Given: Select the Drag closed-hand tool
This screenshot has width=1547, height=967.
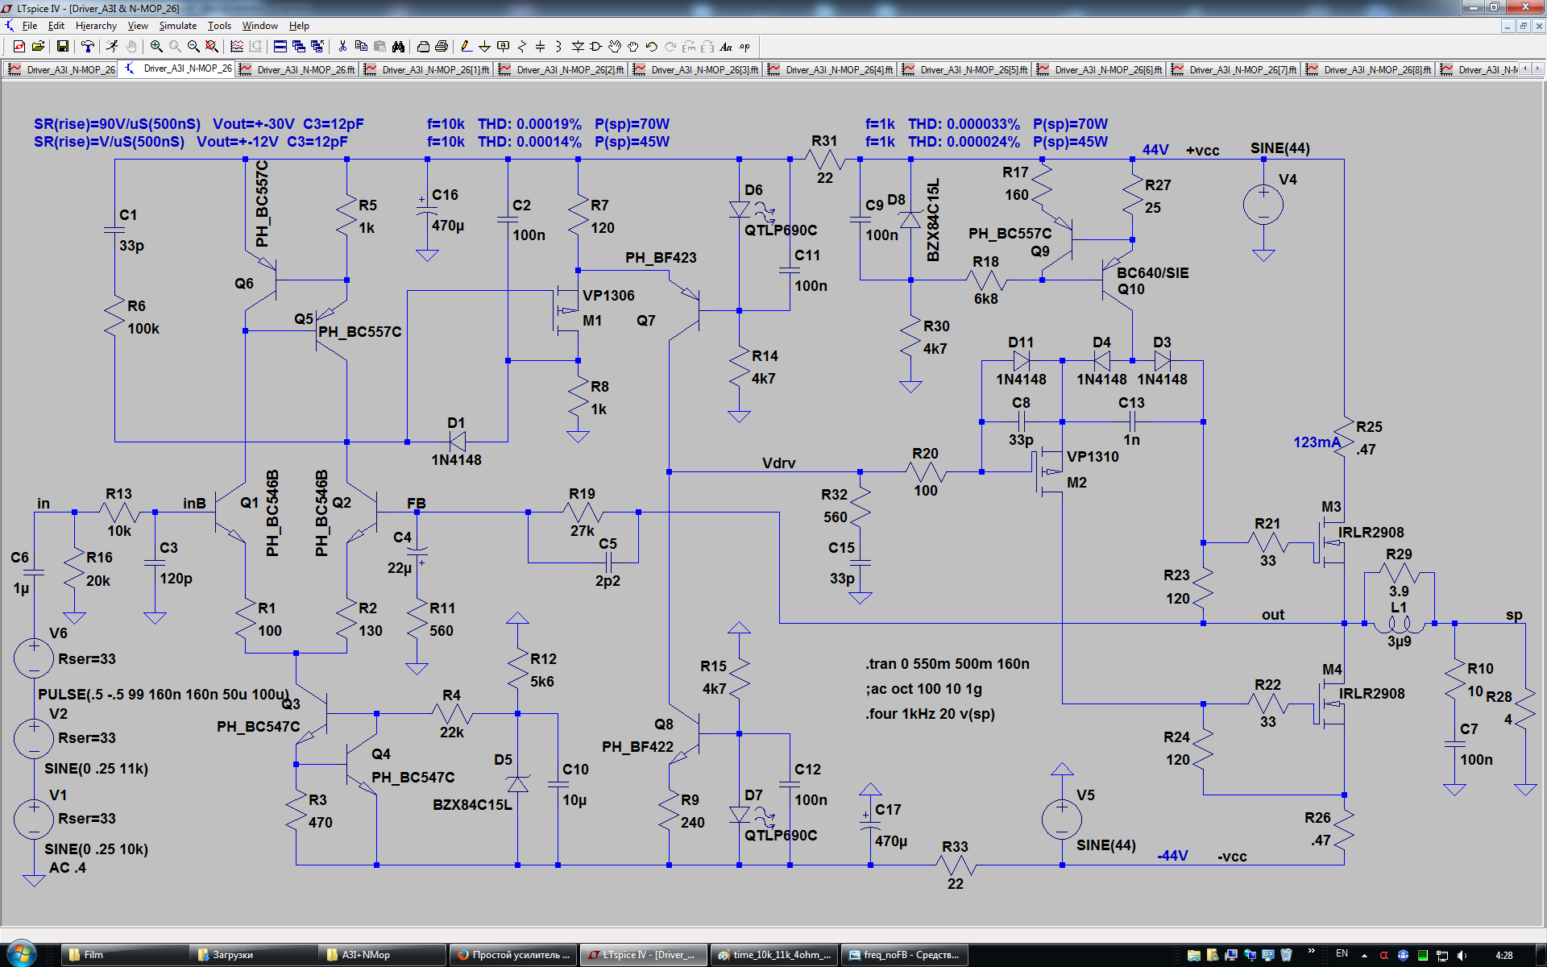Looking at the screenshot, I should 633,47.
